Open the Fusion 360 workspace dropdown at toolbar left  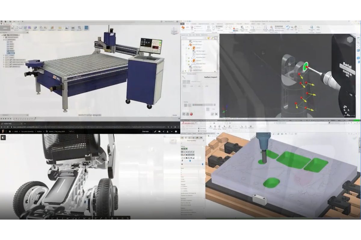pyautogui.click(x=5, y=28)
